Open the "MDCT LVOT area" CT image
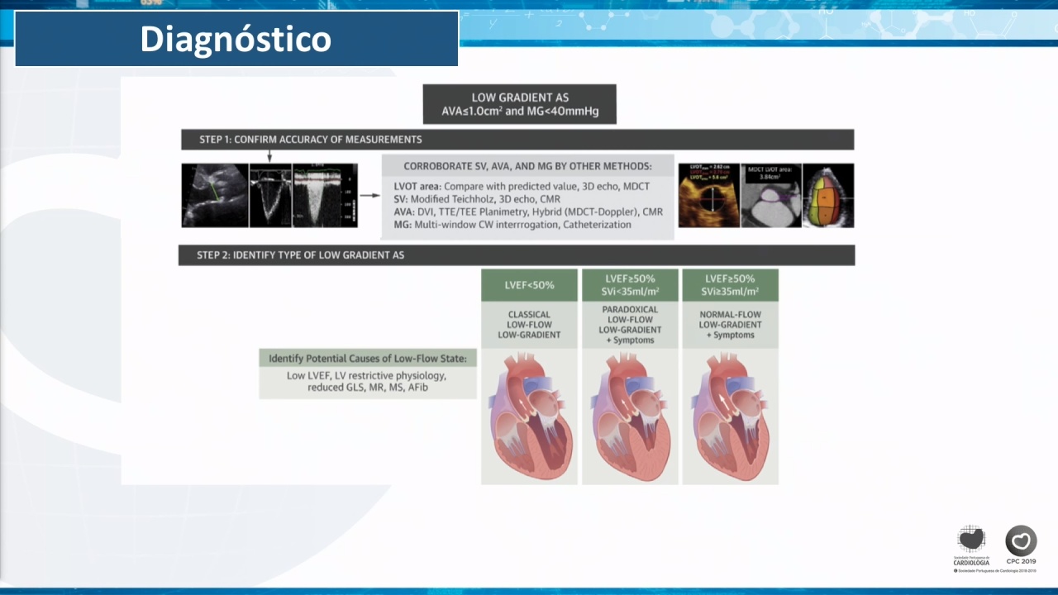 pos(771,195)
